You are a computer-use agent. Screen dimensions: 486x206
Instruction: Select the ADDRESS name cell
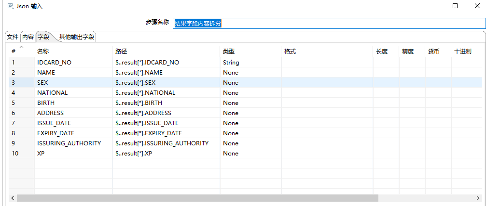tap(73, 113)
